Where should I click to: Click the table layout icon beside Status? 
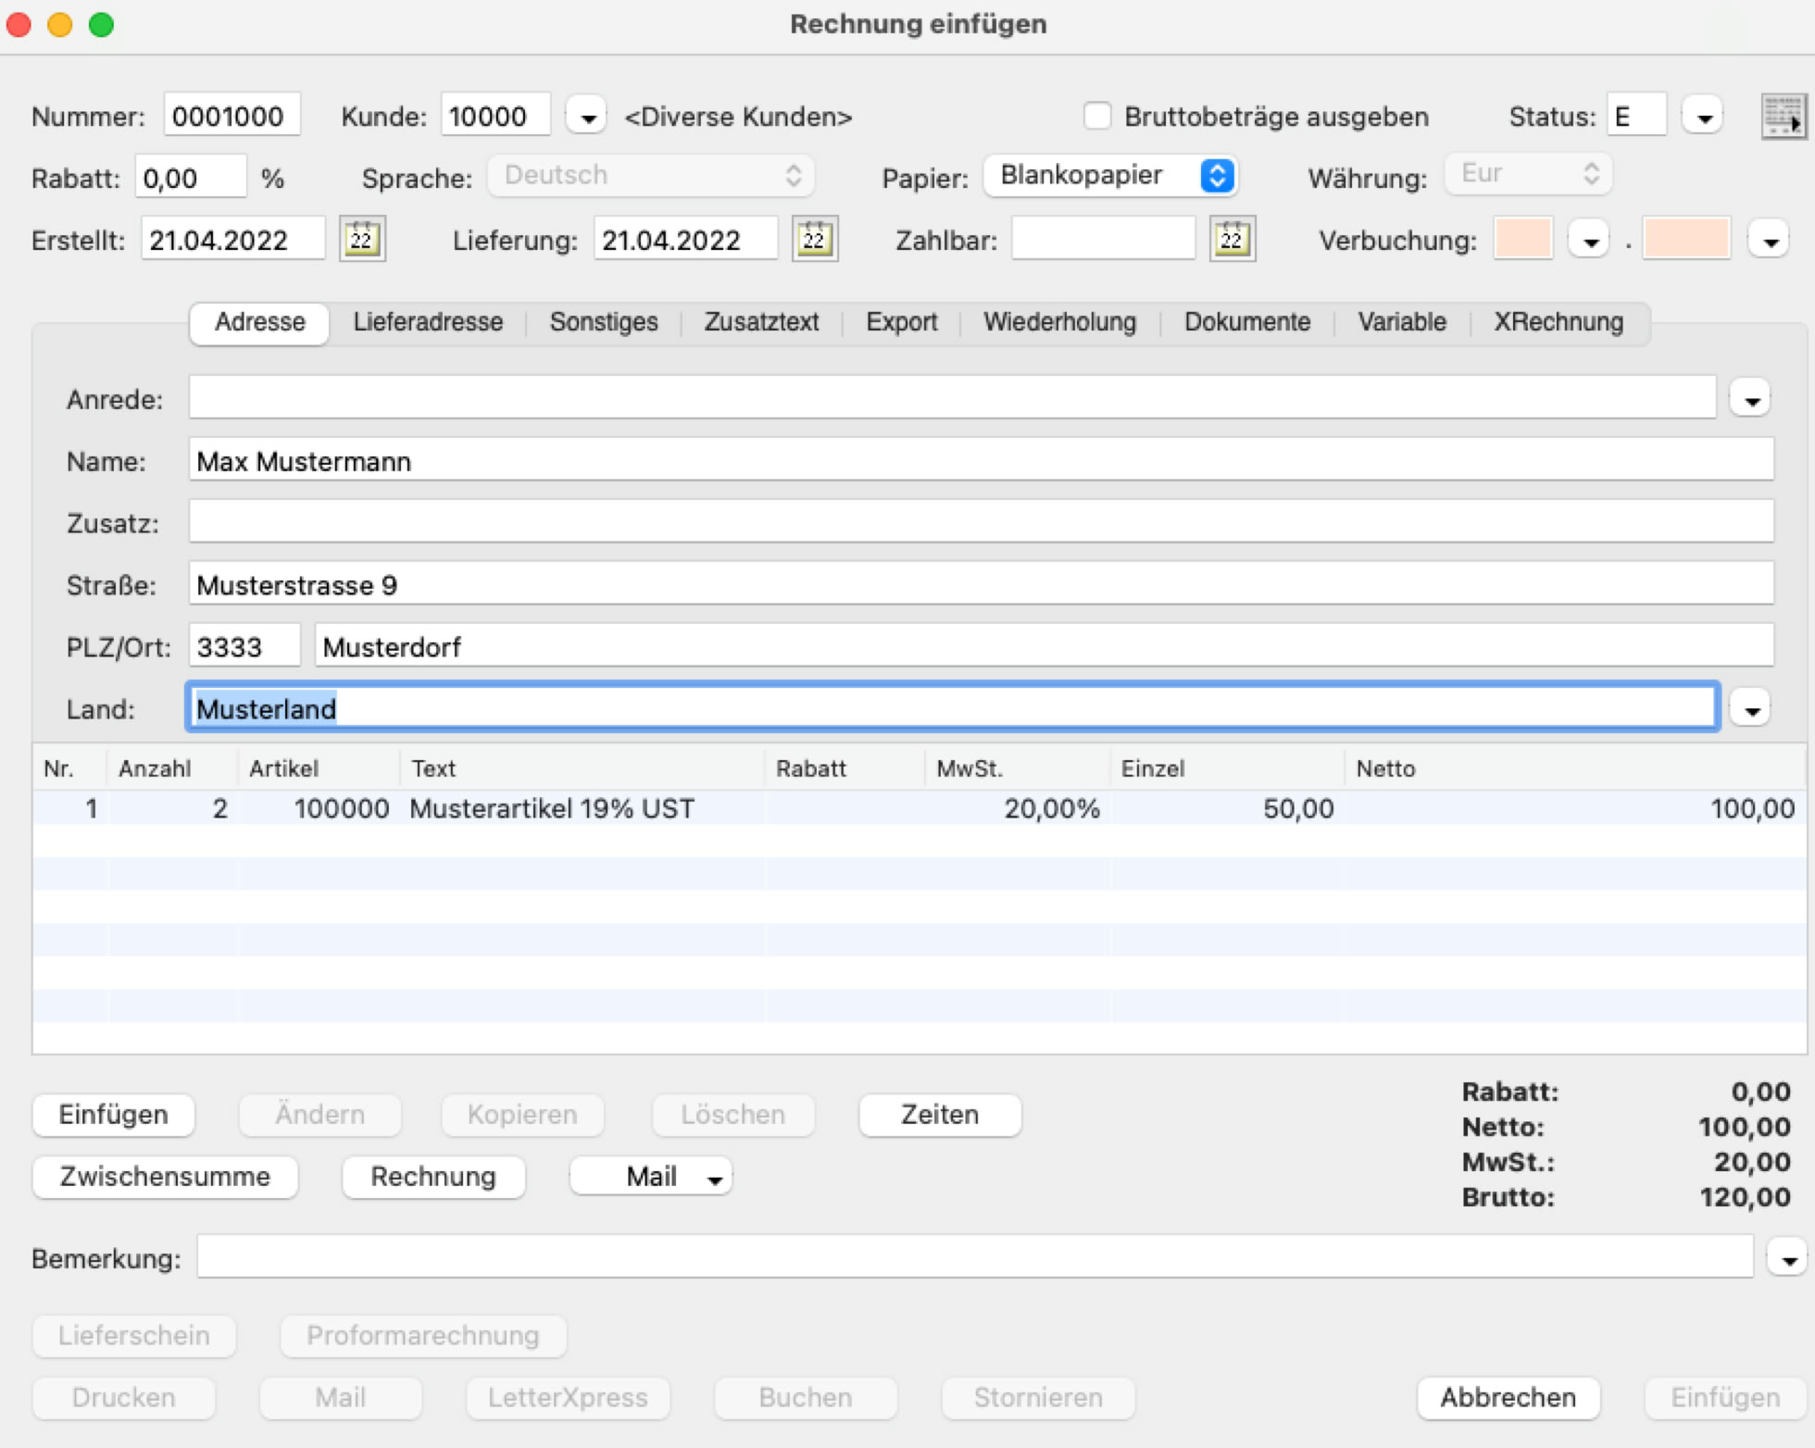coord(1783,117)
